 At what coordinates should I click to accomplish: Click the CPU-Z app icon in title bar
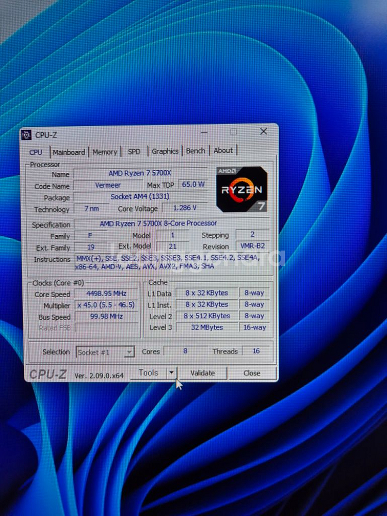[26, 135]
